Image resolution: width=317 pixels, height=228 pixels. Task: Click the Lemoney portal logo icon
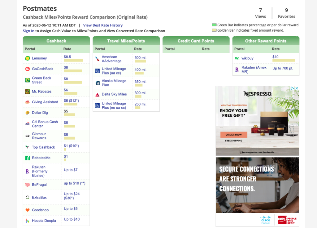[28, 58]
